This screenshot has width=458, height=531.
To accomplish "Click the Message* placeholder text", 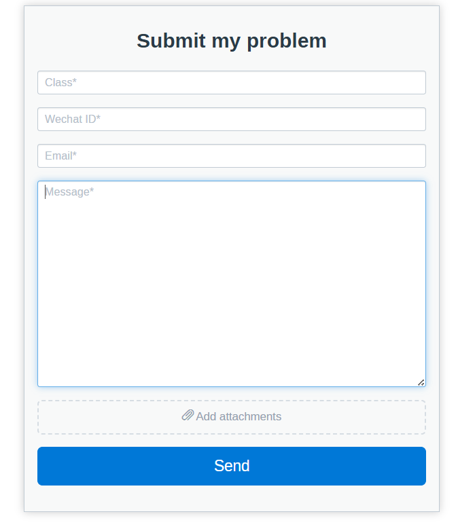I will 69,192.
